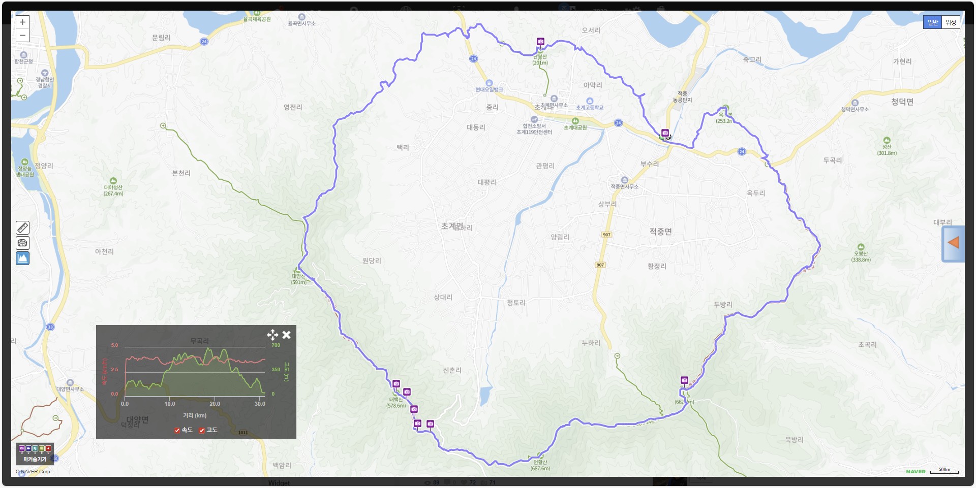Click the 율곡면사무소 office icon
The height and width of the screenshot is (488, 976).
point(301,17)
